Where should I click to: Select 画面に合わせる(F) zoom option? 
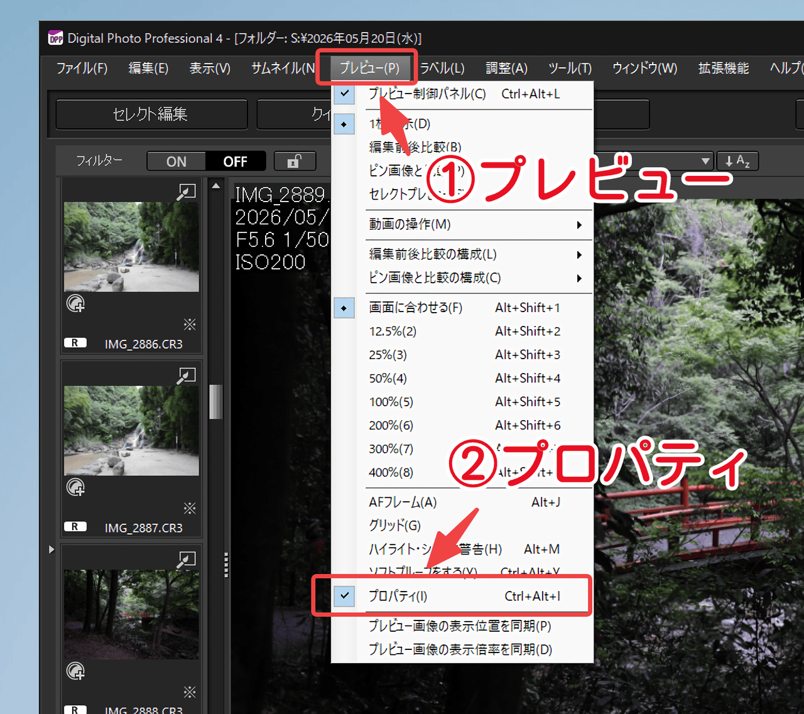click(462, 308)
